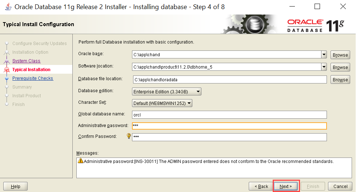Screen dimensions: 356x192
Task: Browse for the Software location folder
Action: [340, 67]
